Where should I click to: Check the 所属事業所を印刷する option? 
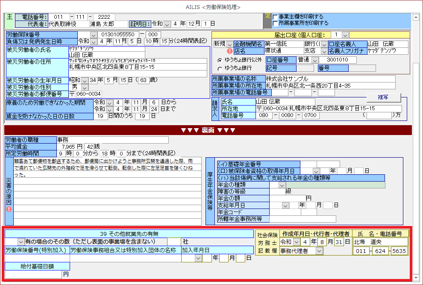pyautogui.click(x=275, y=23)
